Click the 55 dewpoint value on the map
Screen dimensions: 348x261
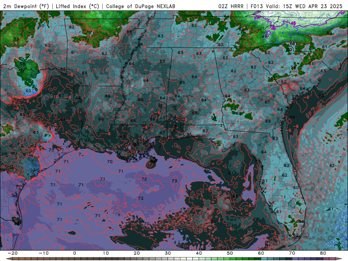[16, 39]
